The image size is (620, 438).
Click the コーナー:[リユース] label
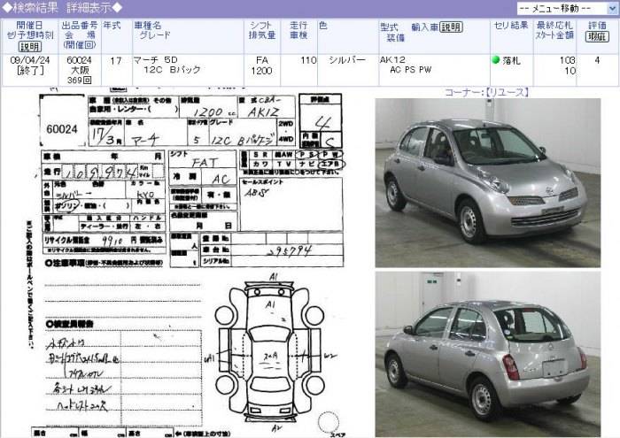click(x=487, y=92)
